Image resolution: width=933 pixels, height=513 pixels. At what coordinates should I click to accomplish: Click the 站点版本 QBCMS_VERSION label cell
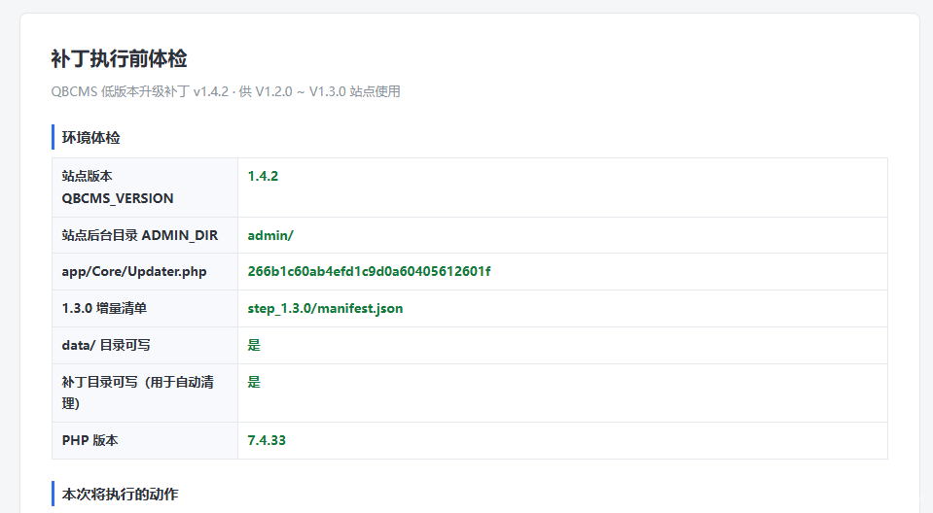pos(145,188)
